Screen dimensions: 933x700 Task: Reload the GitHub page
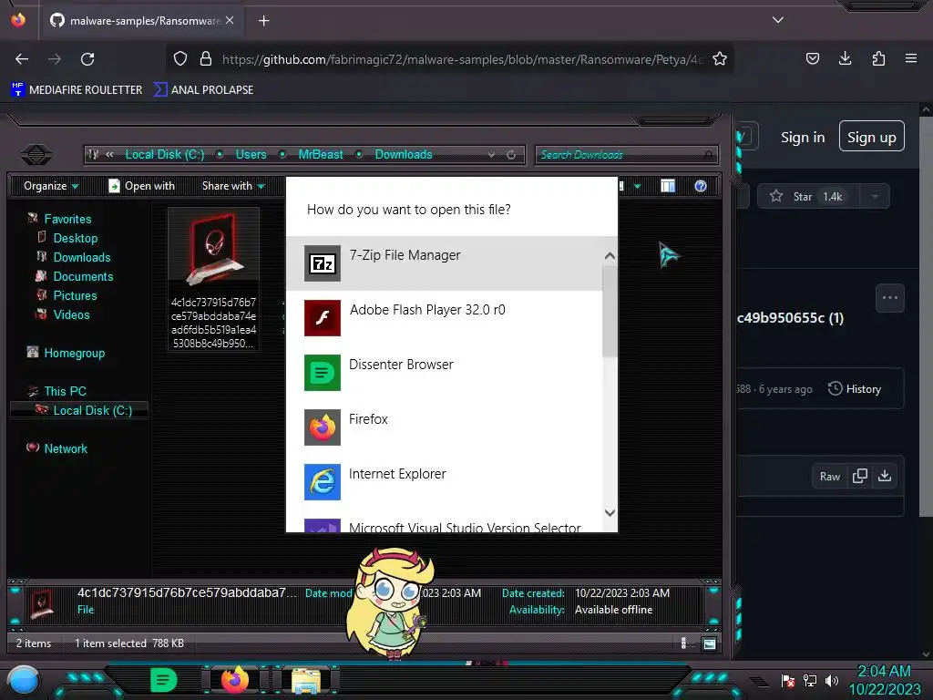[87, 59]
